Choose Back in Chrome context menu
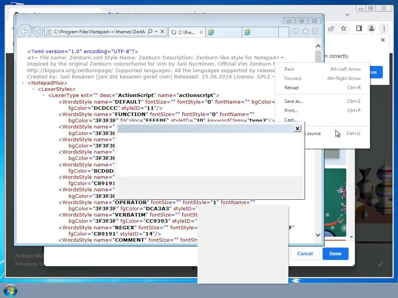The width and height of the screenshot is (398, 298). pos(322,69)
